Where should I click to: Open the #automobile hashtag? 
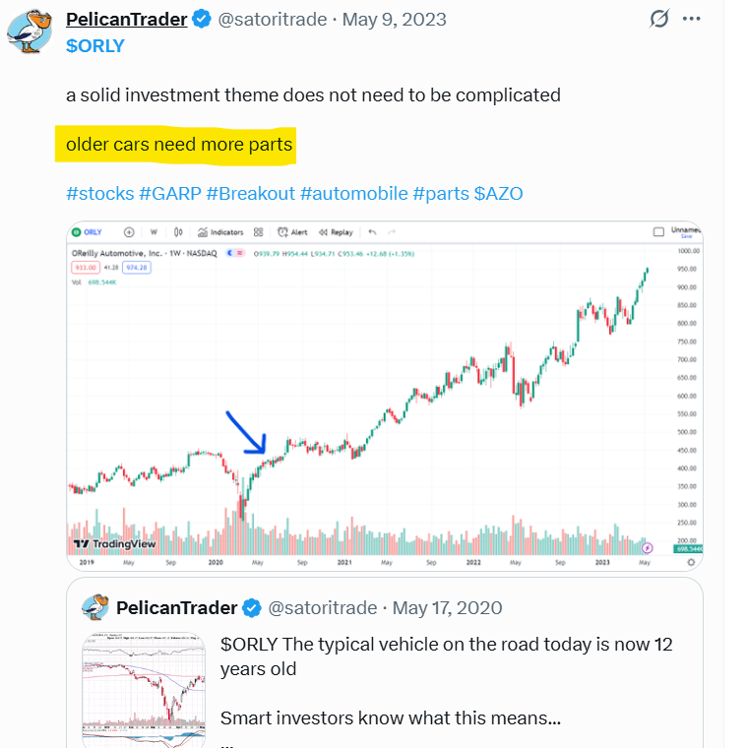click(353, 193)
